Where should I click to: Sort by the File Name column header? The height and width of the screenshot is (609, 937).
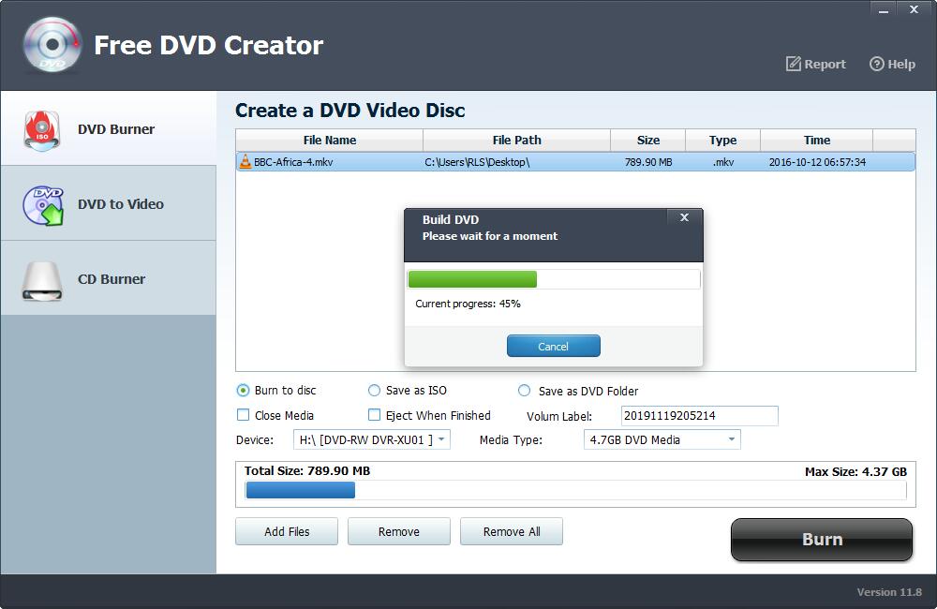pos(329,140)
